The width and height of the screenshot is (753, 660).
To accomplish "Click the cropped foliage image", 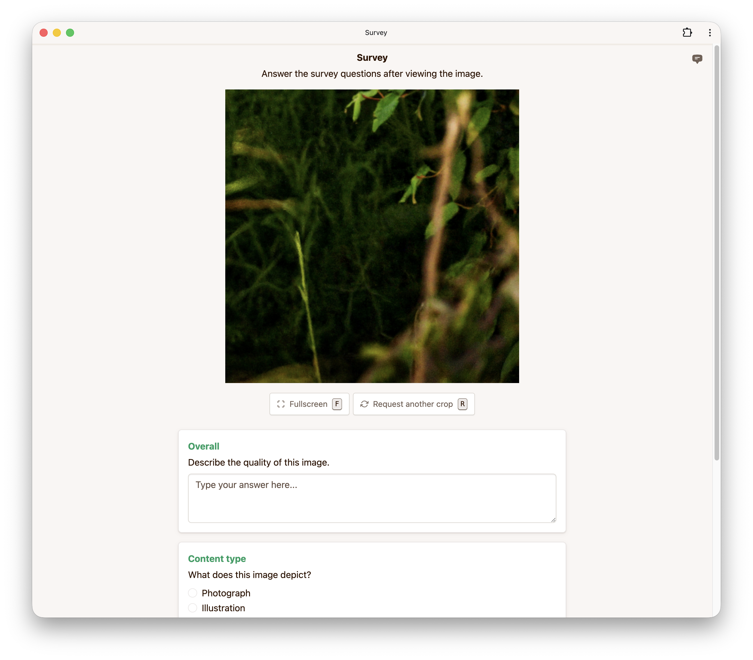I will [x=372, y=236].
